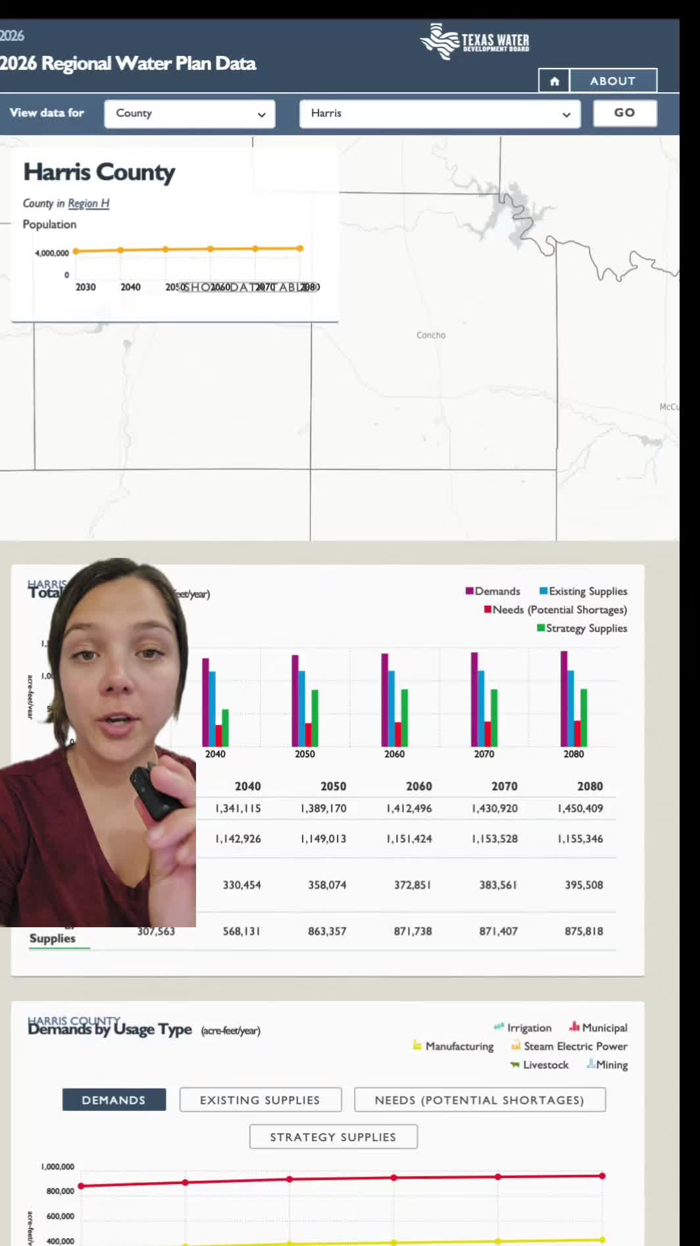This screenshot has height=1246, width=700.
Task: Open the ABOUT page
Action: click(613, 81)
